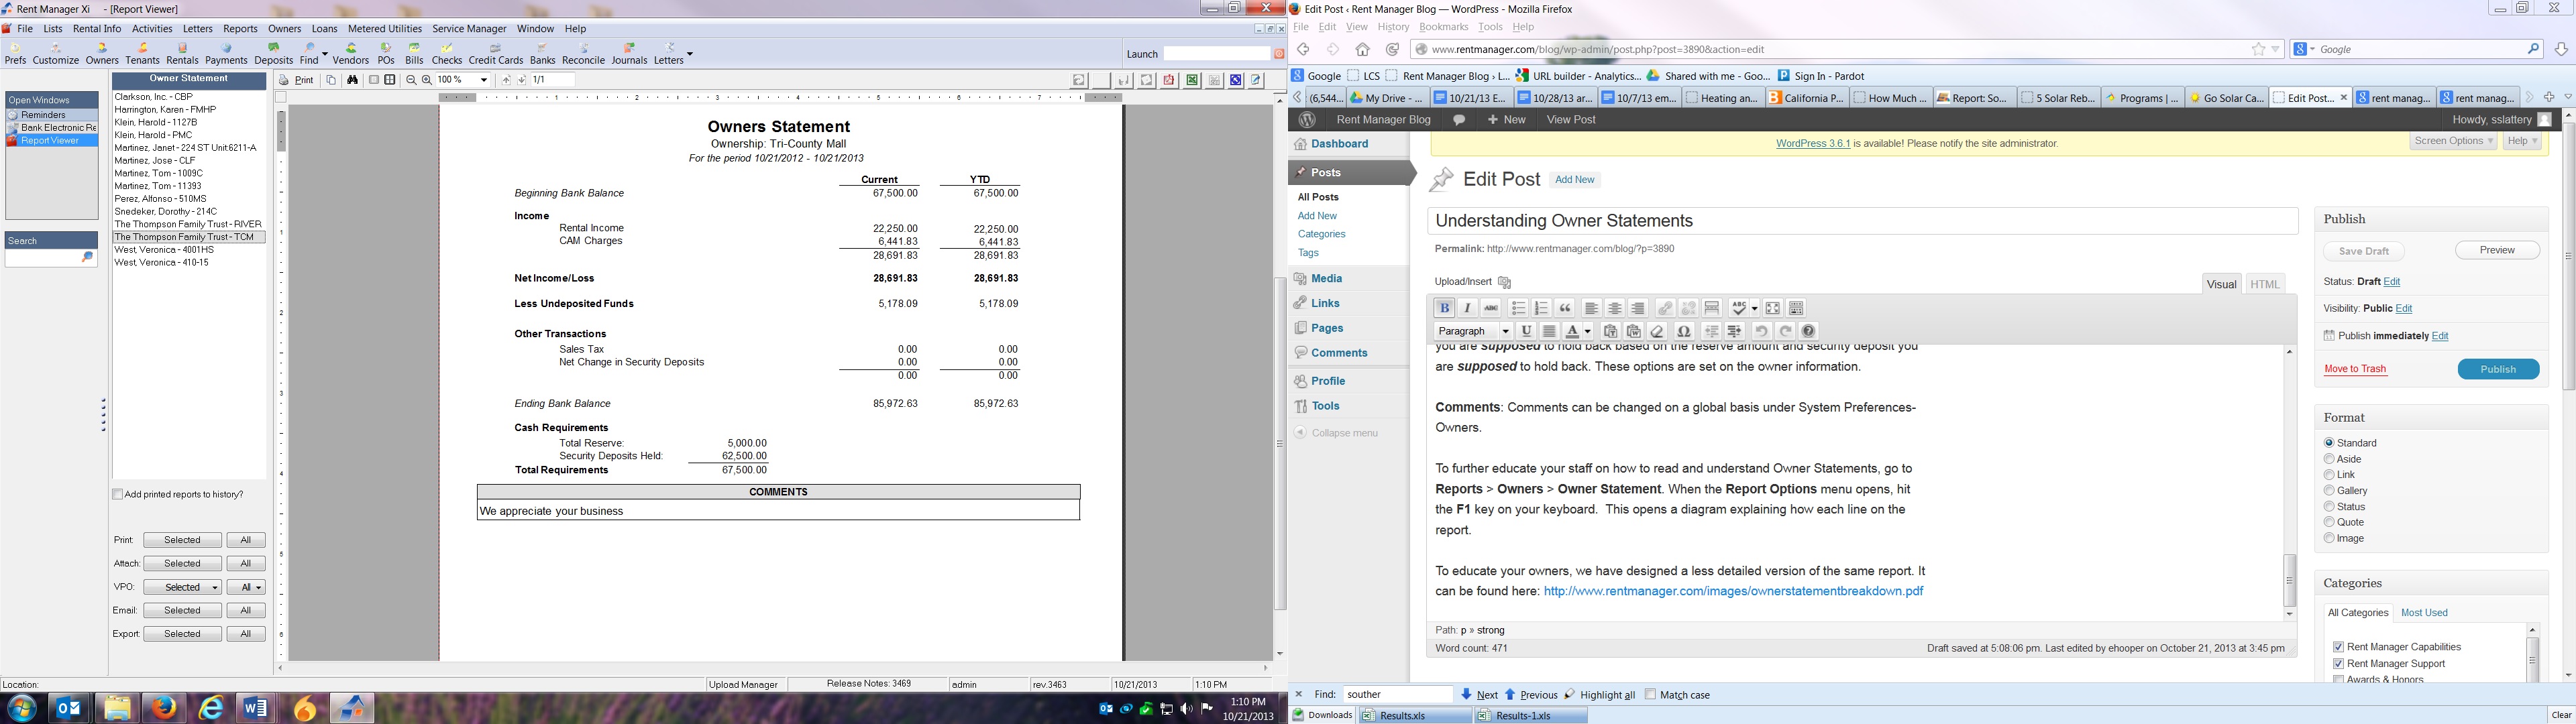Select the Standard post format
This screenshot has width=2576, height=724.
tap(2329, 443)
